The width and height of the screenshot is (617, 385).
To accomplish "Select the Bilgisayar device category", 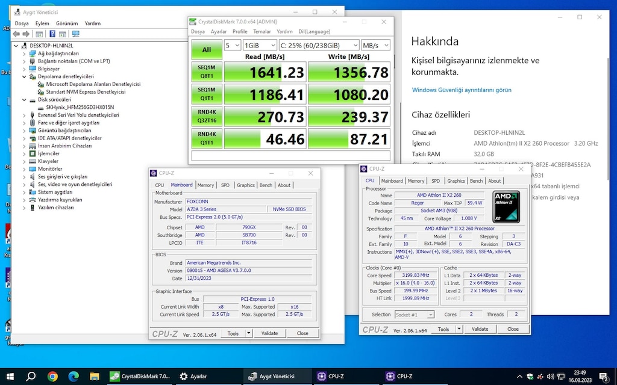I will tap(48, 69).
